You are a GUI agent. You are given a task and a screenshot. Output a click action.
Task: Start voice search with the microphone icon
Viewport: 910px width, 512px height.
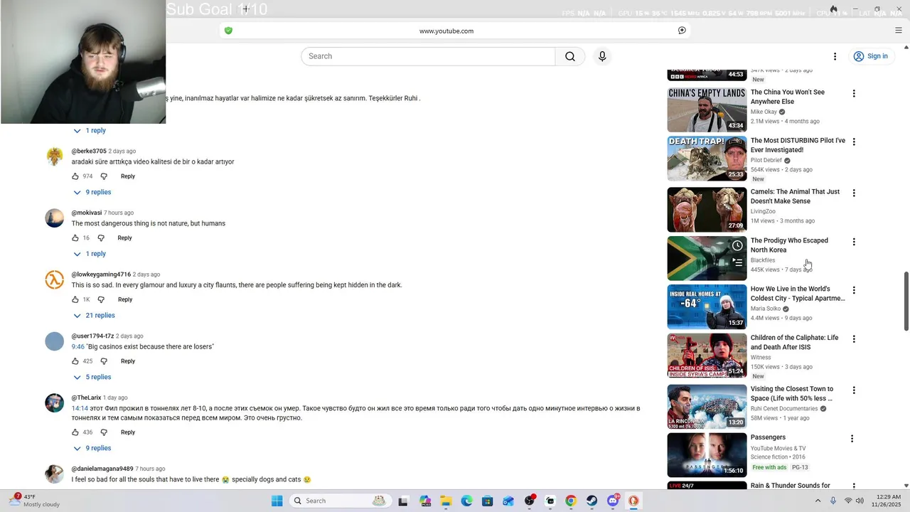[602, 56]
